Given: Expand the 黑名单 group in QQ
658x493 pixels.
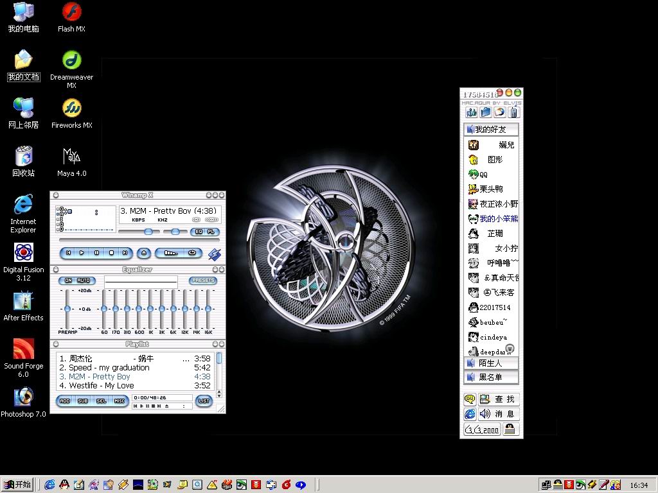Looking at the screenshot, I should pos(491,377).
